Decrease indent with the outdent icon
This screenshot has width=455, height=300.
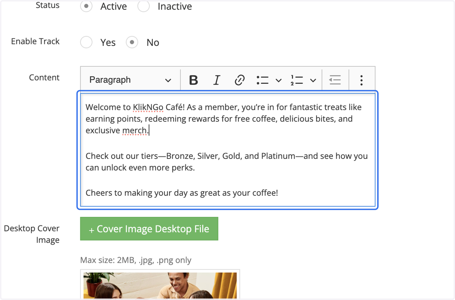point(335,80)
